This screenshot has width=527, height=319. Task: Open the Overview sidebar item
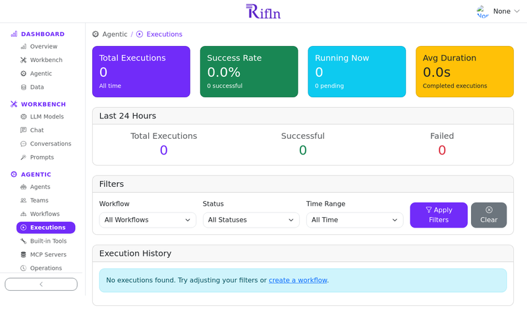[43, 46]
